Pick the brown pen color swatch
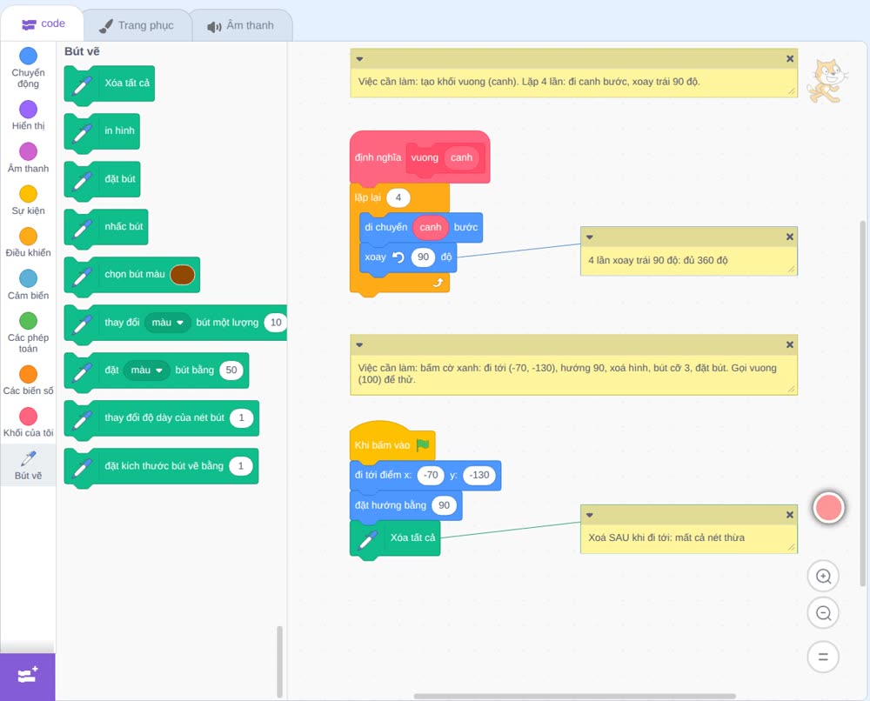Screen dimensions: 870x701 [183, 275]
